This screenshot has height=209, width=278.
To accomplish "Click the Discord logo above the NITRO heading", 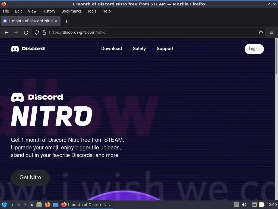I will pos(37,97).
